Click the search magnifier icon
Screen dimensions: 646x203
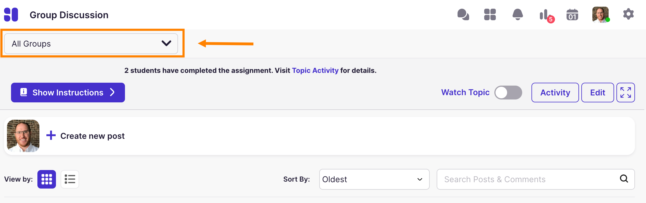(624, 179)
